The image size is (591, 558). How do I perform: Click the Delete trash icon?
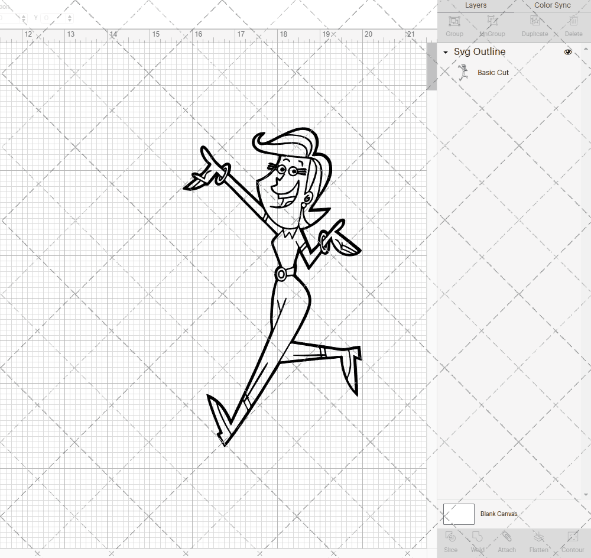point(573,21)
